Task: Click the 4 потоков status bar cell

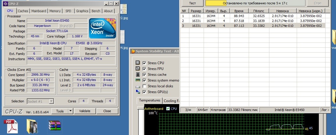Action: [218, 110]
